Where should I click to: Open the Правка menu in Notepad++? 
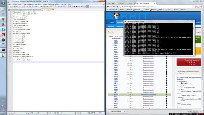(15, 4)
